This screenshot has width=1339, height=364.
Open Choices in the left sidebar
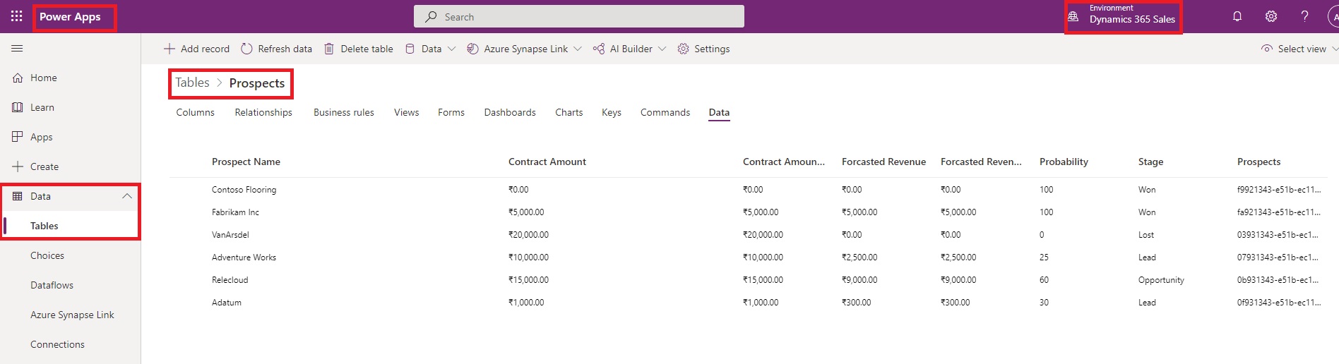tap(47, 255)
